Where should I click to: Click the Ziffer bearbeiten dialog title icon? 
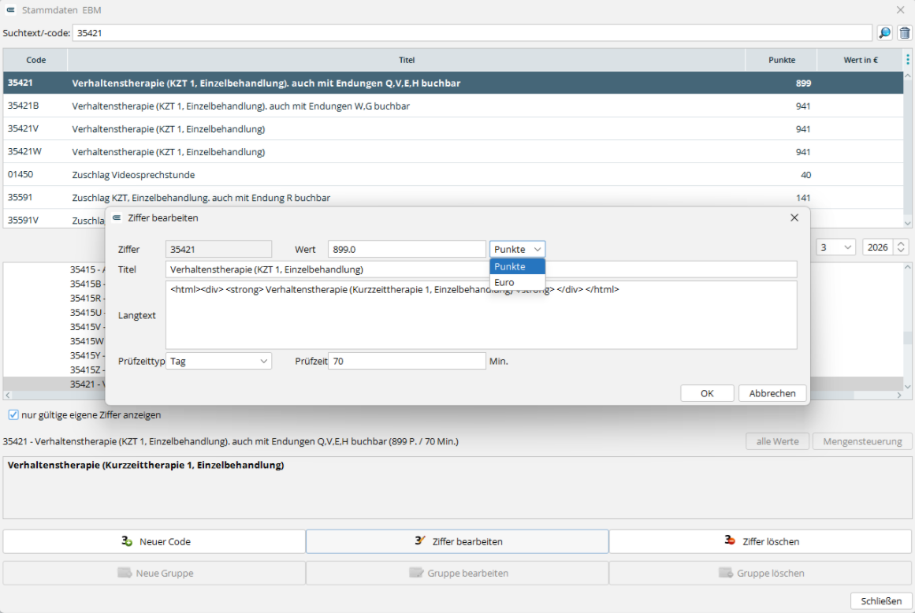[117, 217]
